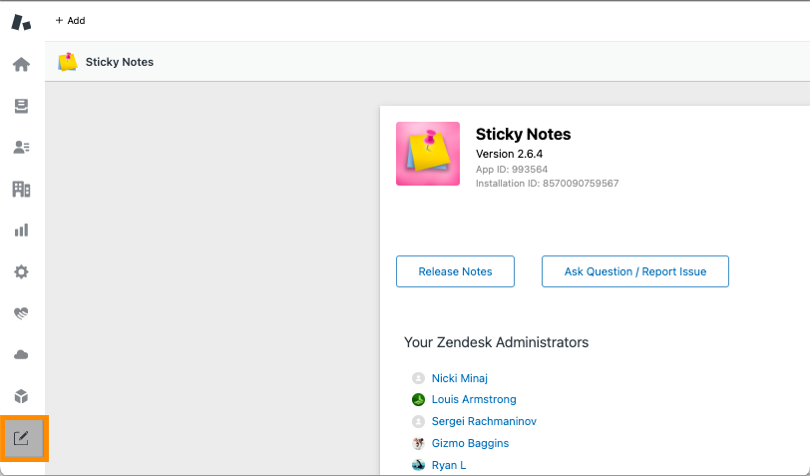This screenshot has height=476, width=810.
Task: Click the avatar next to Ryan L
Action: click(x=418, y=465)
